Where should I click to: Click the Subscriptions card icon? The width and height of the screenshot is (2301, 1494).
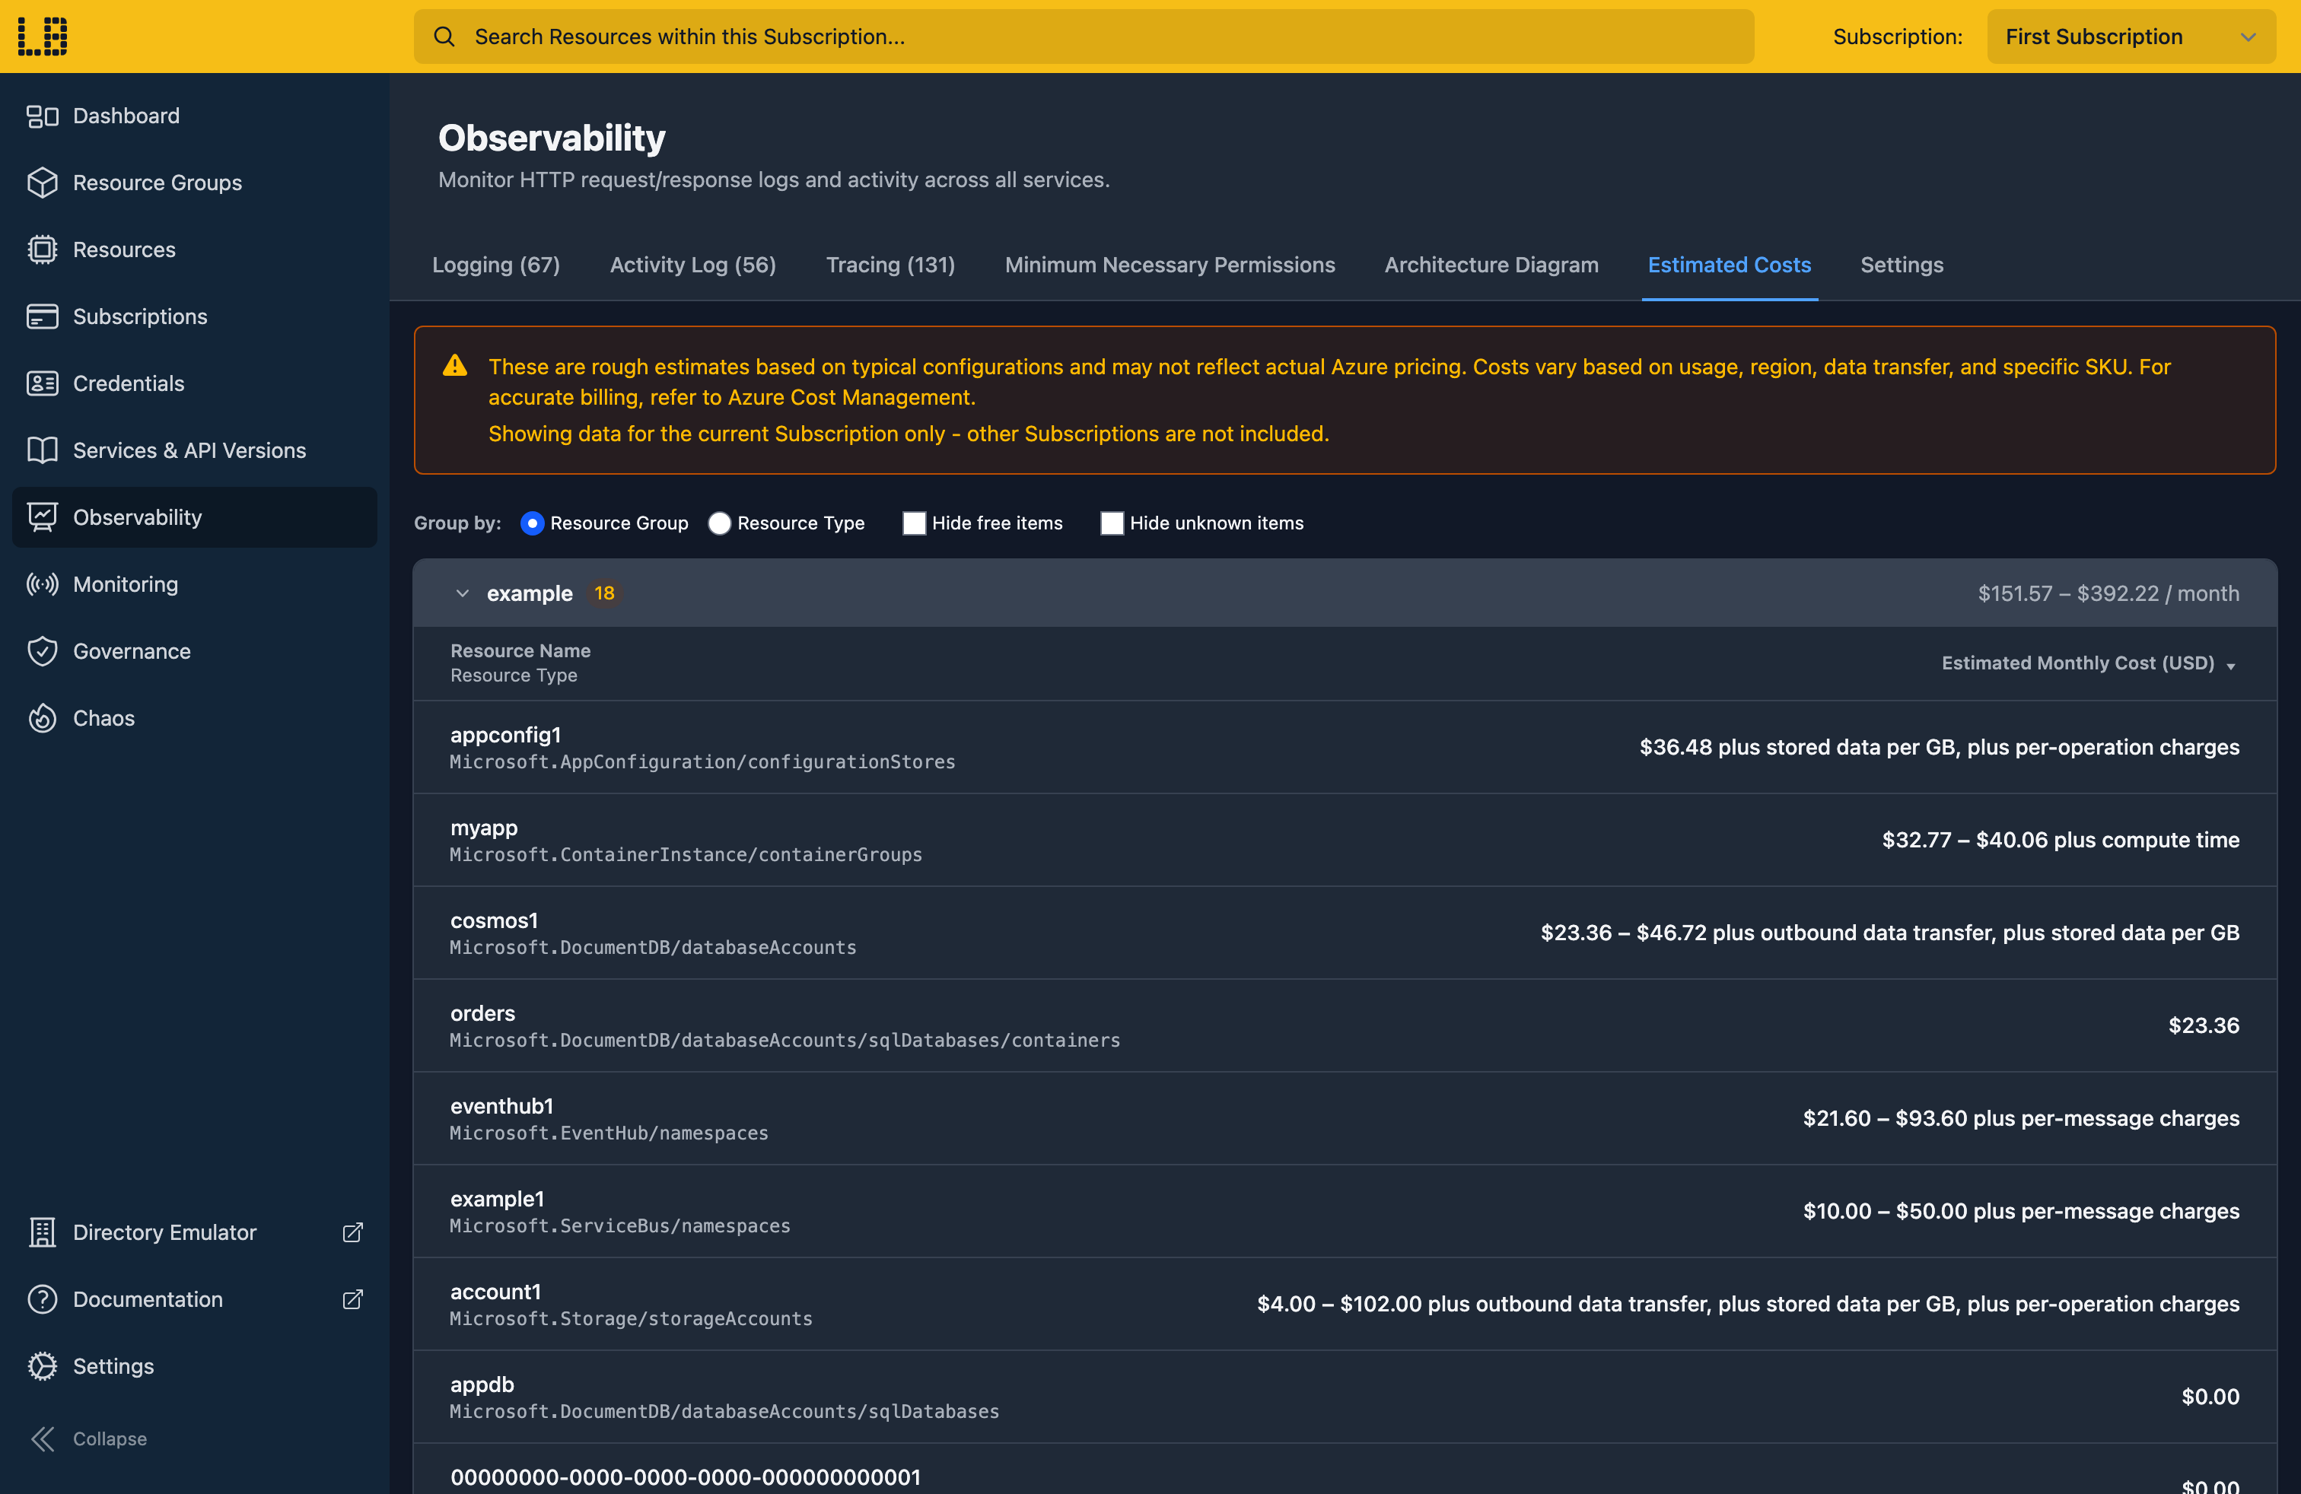coord(43,316)
